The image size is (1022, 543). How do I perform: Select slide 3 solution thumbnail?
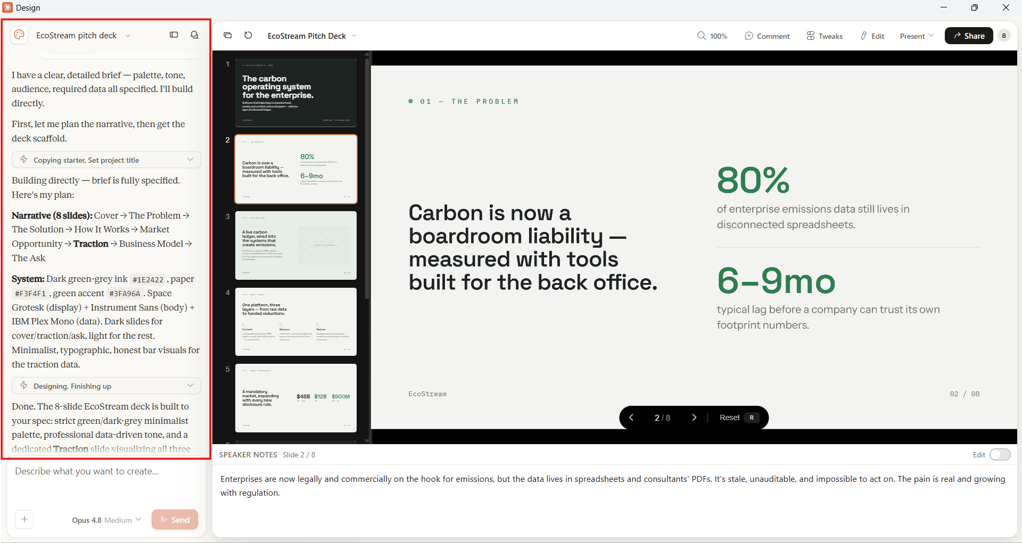[296, 245]
